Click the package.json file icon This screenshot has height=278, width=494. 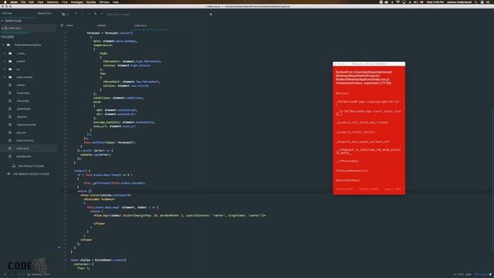pyautogui.click(x=10, y=156)
